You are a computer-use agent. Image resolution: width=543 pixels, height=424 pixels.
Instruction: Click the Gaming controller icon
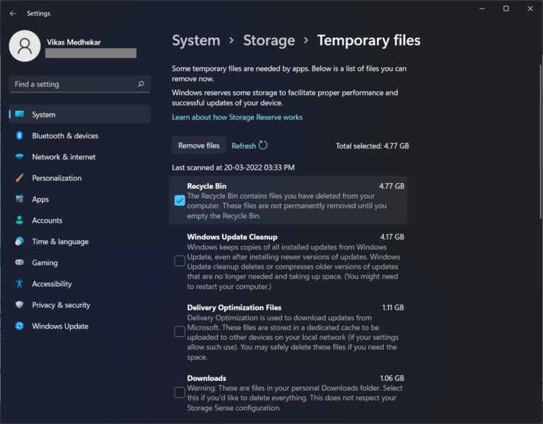click(19, 262)
